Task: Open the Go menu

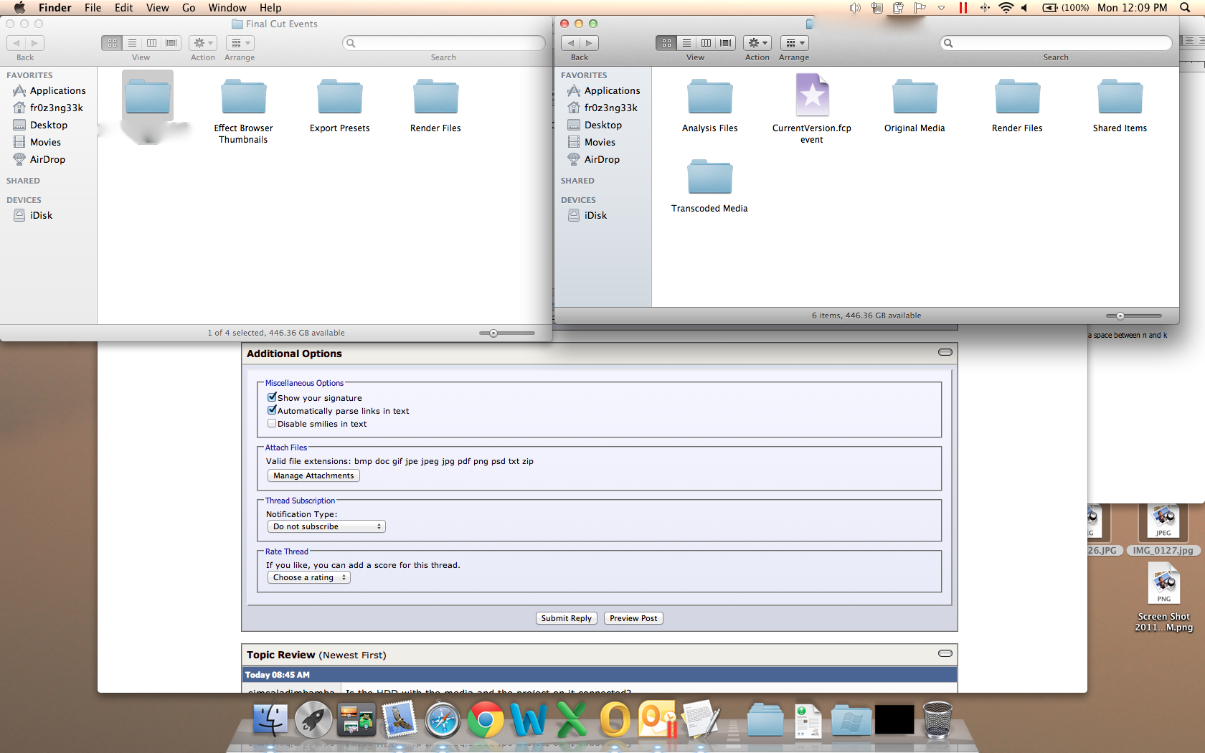Action: (189, 8)
